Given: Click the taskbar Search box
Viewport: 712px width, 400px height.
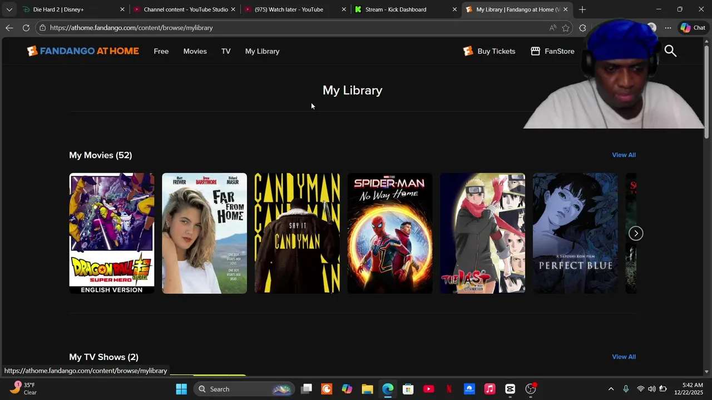Looking at the screenshot, I should [x=245, y=389].
